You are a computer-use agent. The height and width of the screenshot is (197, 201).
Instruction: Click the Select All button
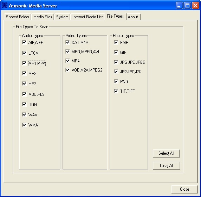coord(166,153)
